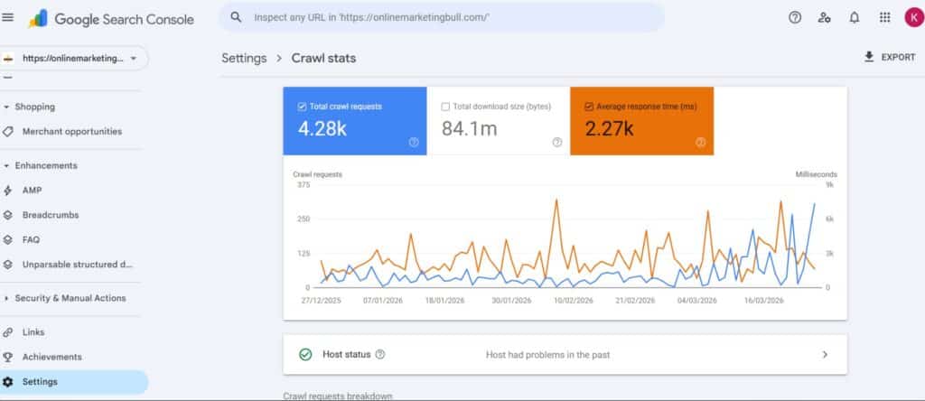Click the AMP lightning icon
Viewport: 925px width, 401px height.
pos(7,191)
